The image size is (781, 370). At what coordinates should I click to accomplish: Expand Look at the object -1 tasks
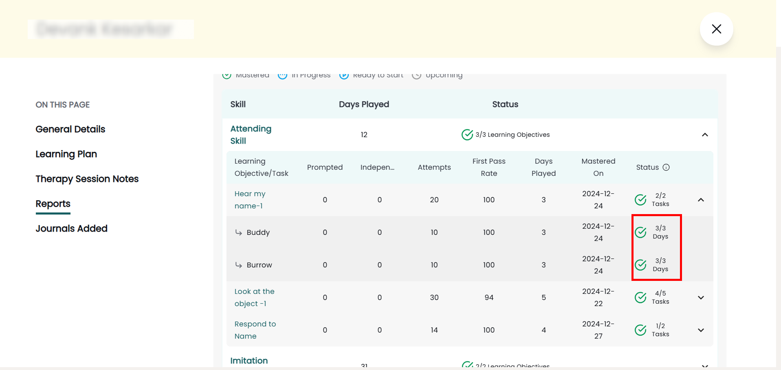[701, 298]
